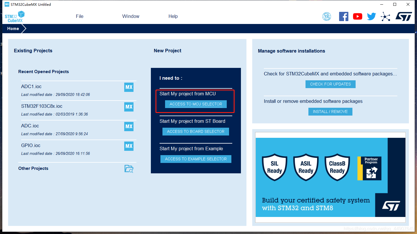Viewport: 417px width, 234px height.
Task: Click 'Manage software installations' heading
Action: pyautogui.click(x=292, y=51)
